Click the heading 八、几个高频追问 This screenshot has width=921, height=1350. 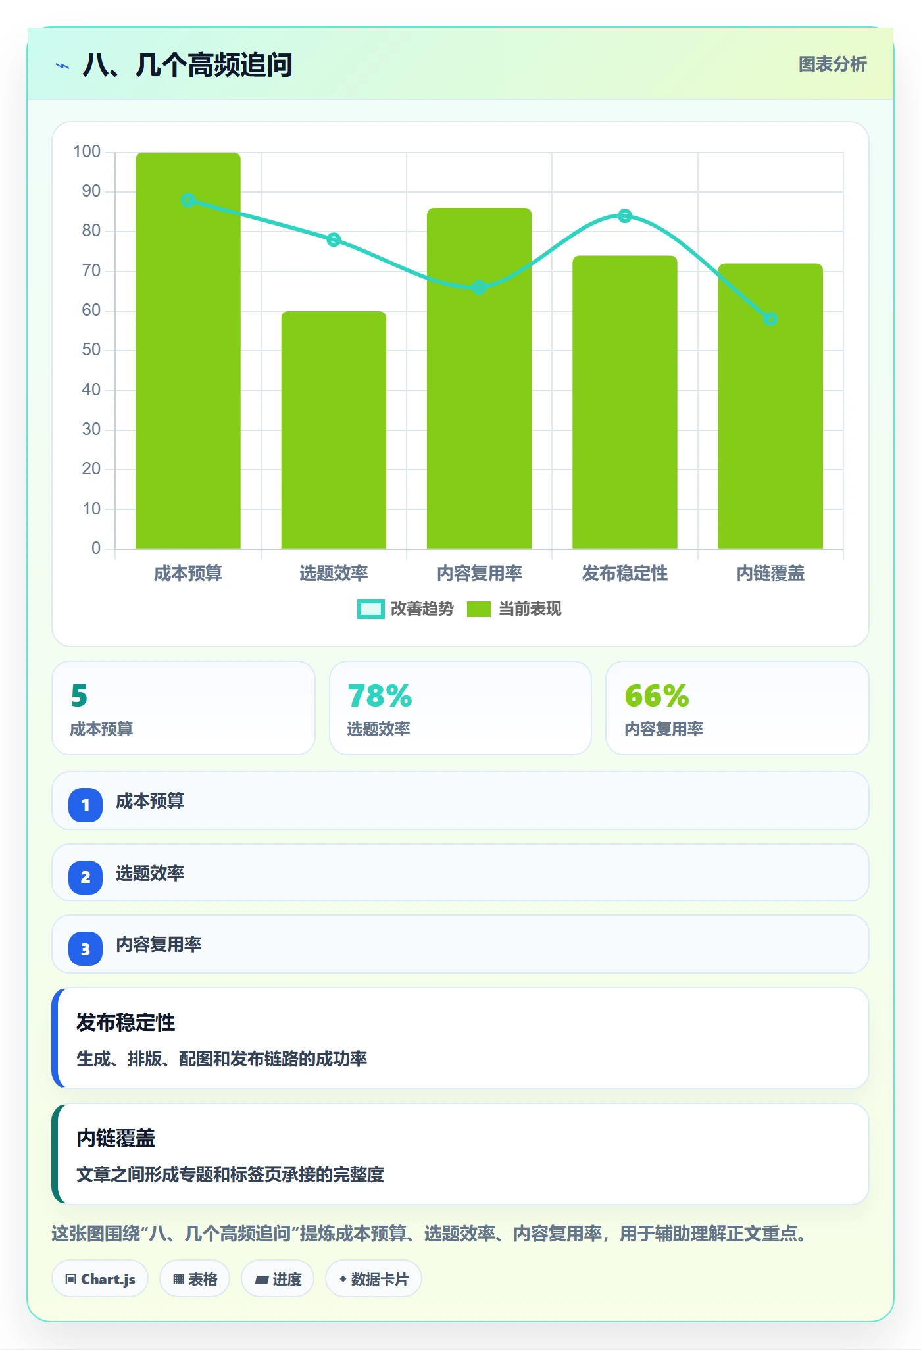click(x=187, y=65)
